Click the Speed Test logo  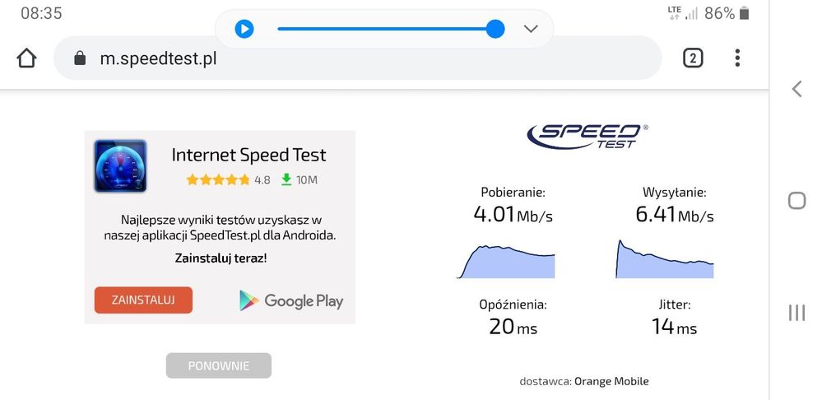[587, 136]
